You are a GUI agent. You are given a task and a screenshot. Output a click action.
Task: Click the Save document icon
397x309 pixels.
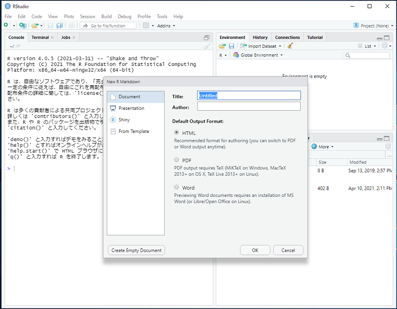pyautogui.click(x=50, y=26)
